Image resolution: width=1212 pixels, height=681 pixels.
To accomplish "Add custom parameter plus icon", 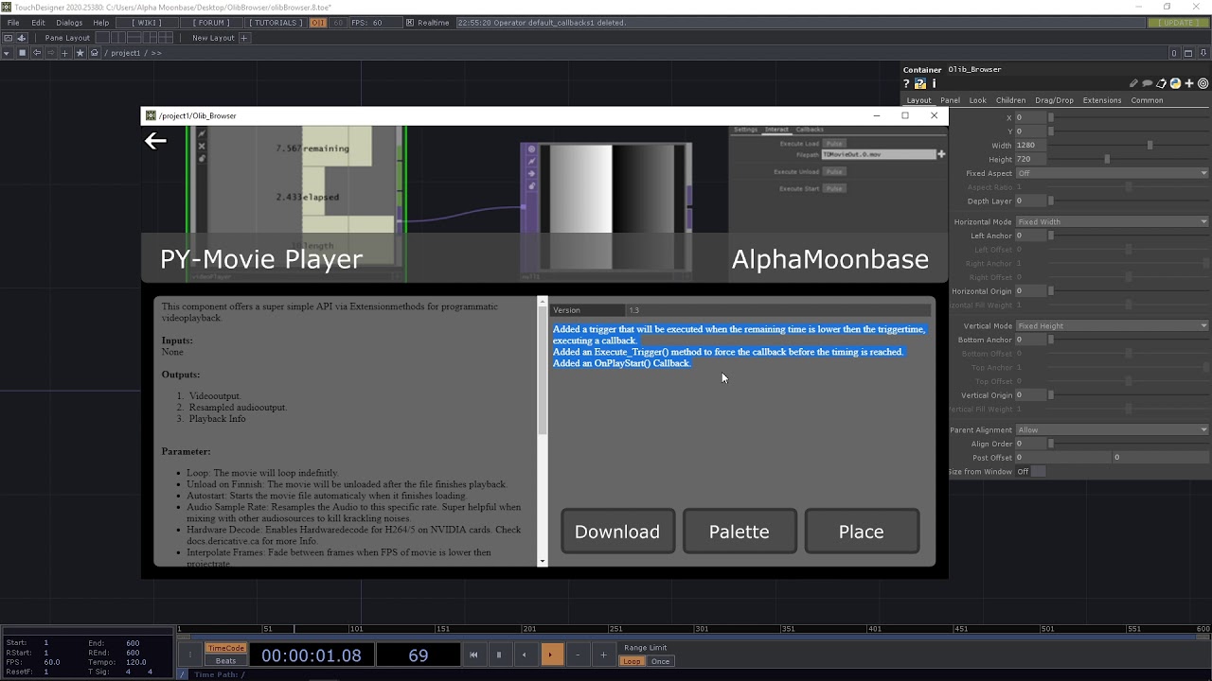I will [1189, 83].
